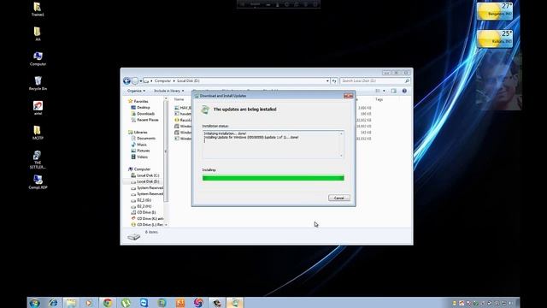Go forward in the Explorer window
Screen dimensions: 547x308
point(135,81)
